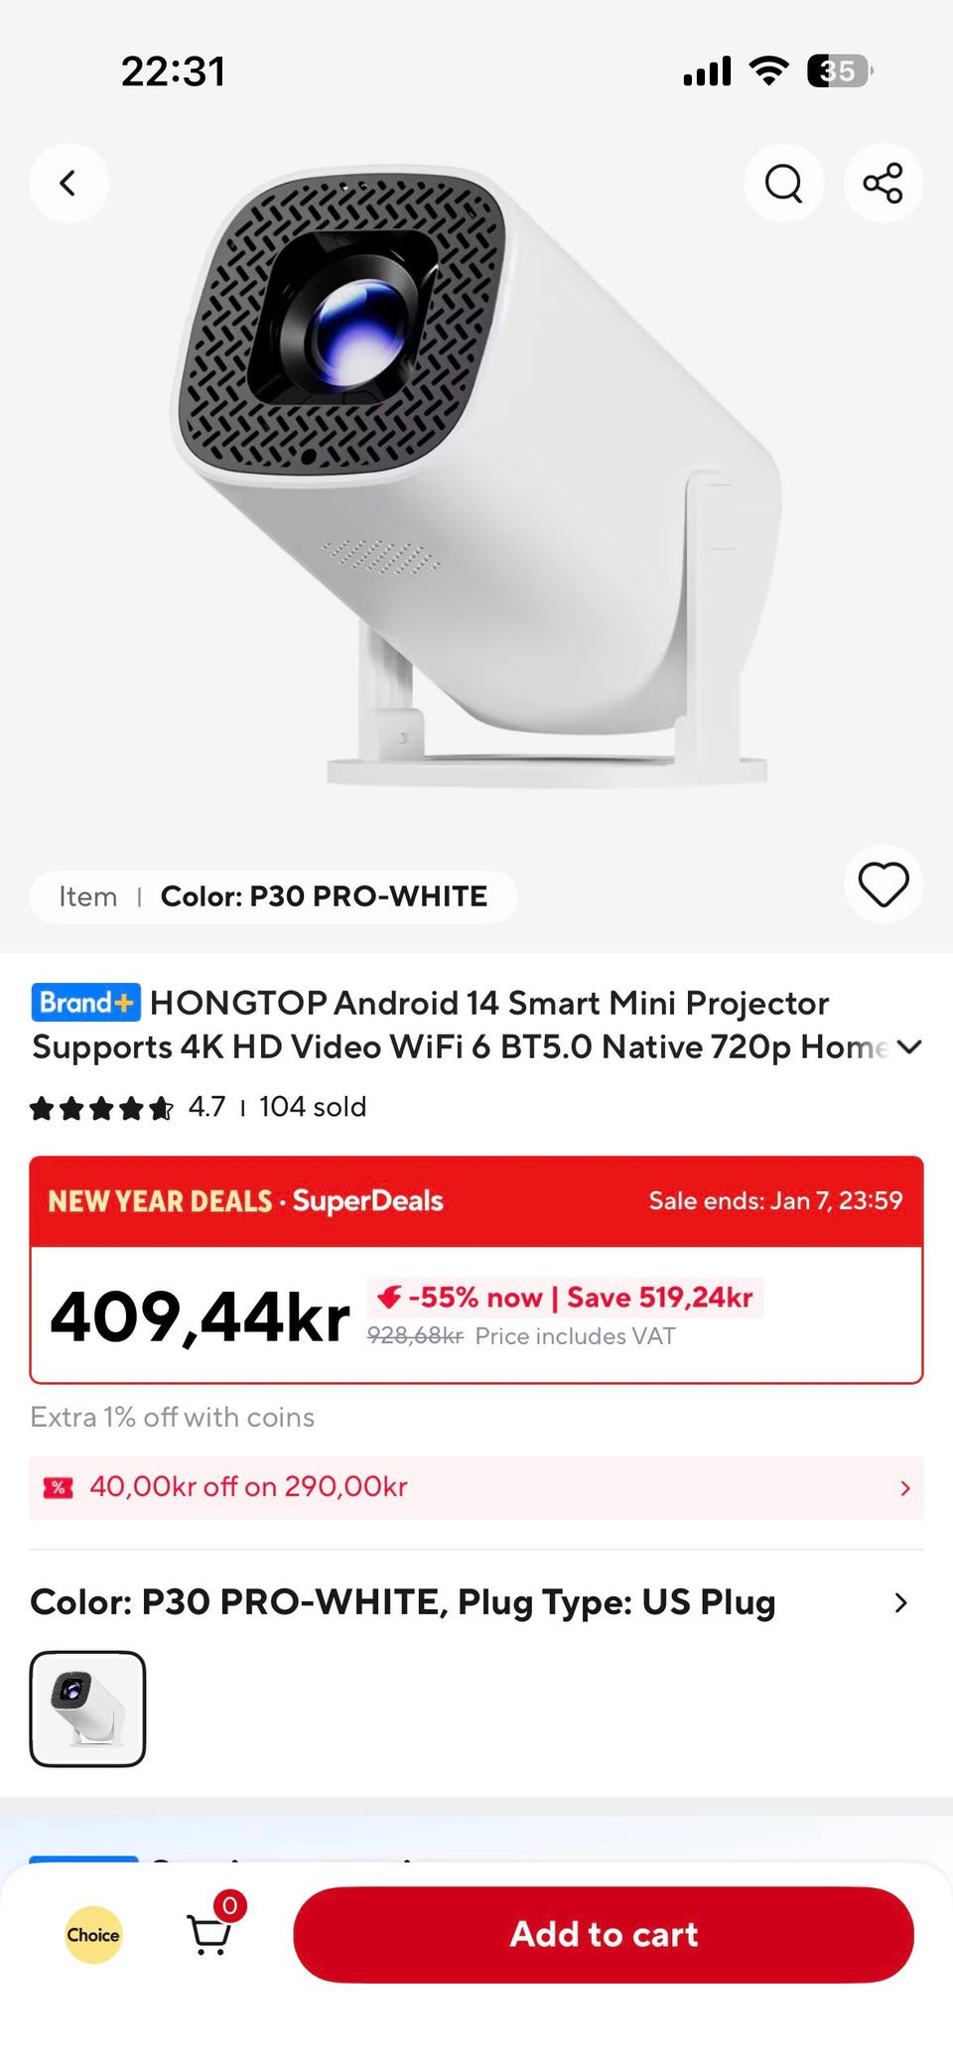Open search with magnifier icon
This screenshot has width=953, height=2066.
(783, 184)
